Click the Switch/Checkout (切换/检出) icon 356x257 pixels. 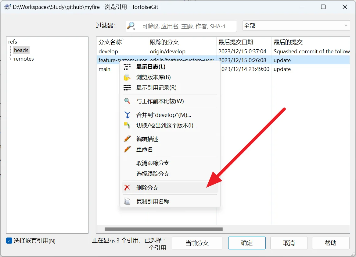[127, 125]
